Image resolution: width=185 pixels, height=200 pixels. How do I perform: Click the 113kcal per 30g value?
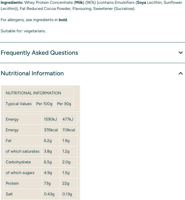(69, 130)
